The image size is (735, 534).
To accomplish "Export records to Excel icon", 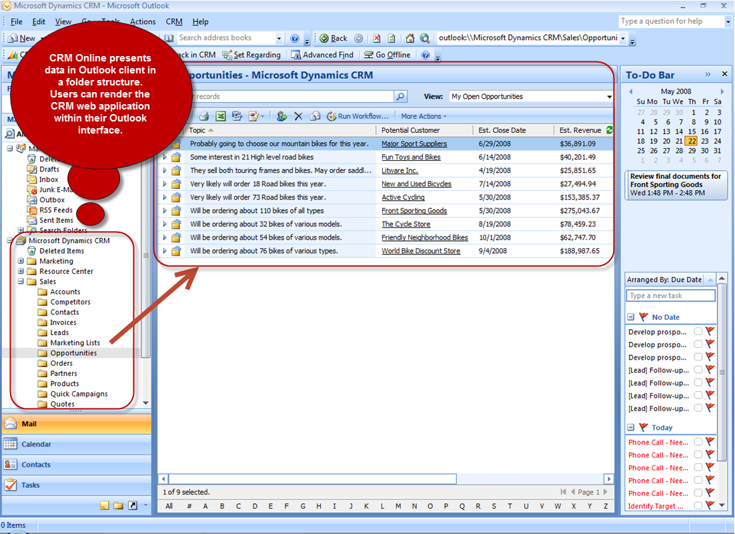I will coord(221,116).
